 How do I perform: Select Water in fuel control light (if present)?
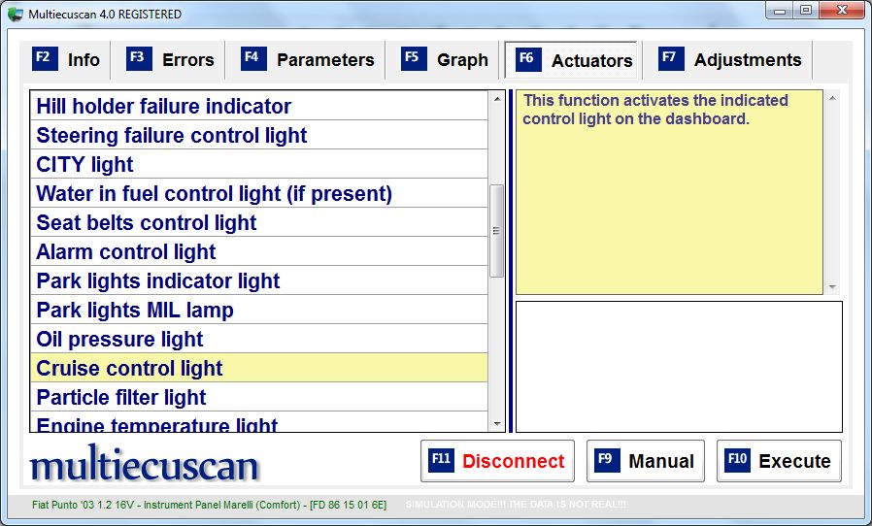[259, 193]
